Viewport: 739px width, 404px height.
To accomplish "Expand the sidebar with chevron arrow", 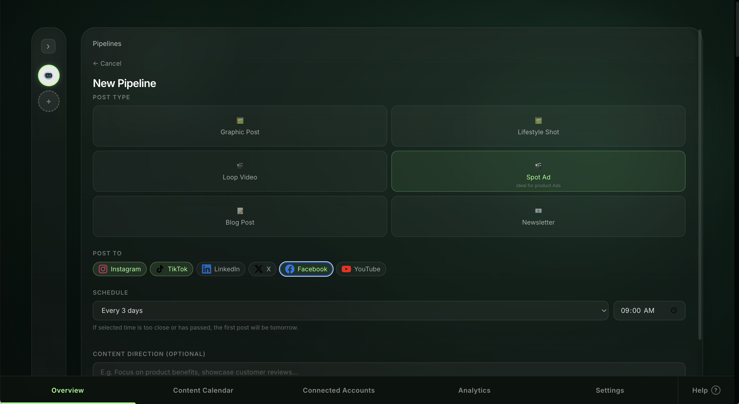I will click(48, 46).
